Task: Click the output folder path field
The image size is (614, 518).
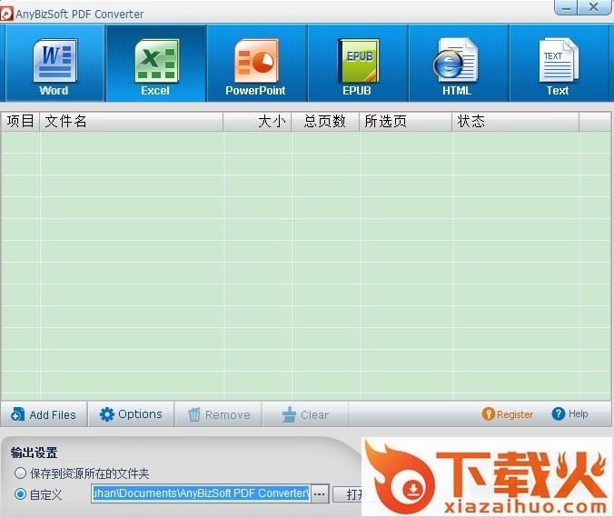Action: click(201, 493)
